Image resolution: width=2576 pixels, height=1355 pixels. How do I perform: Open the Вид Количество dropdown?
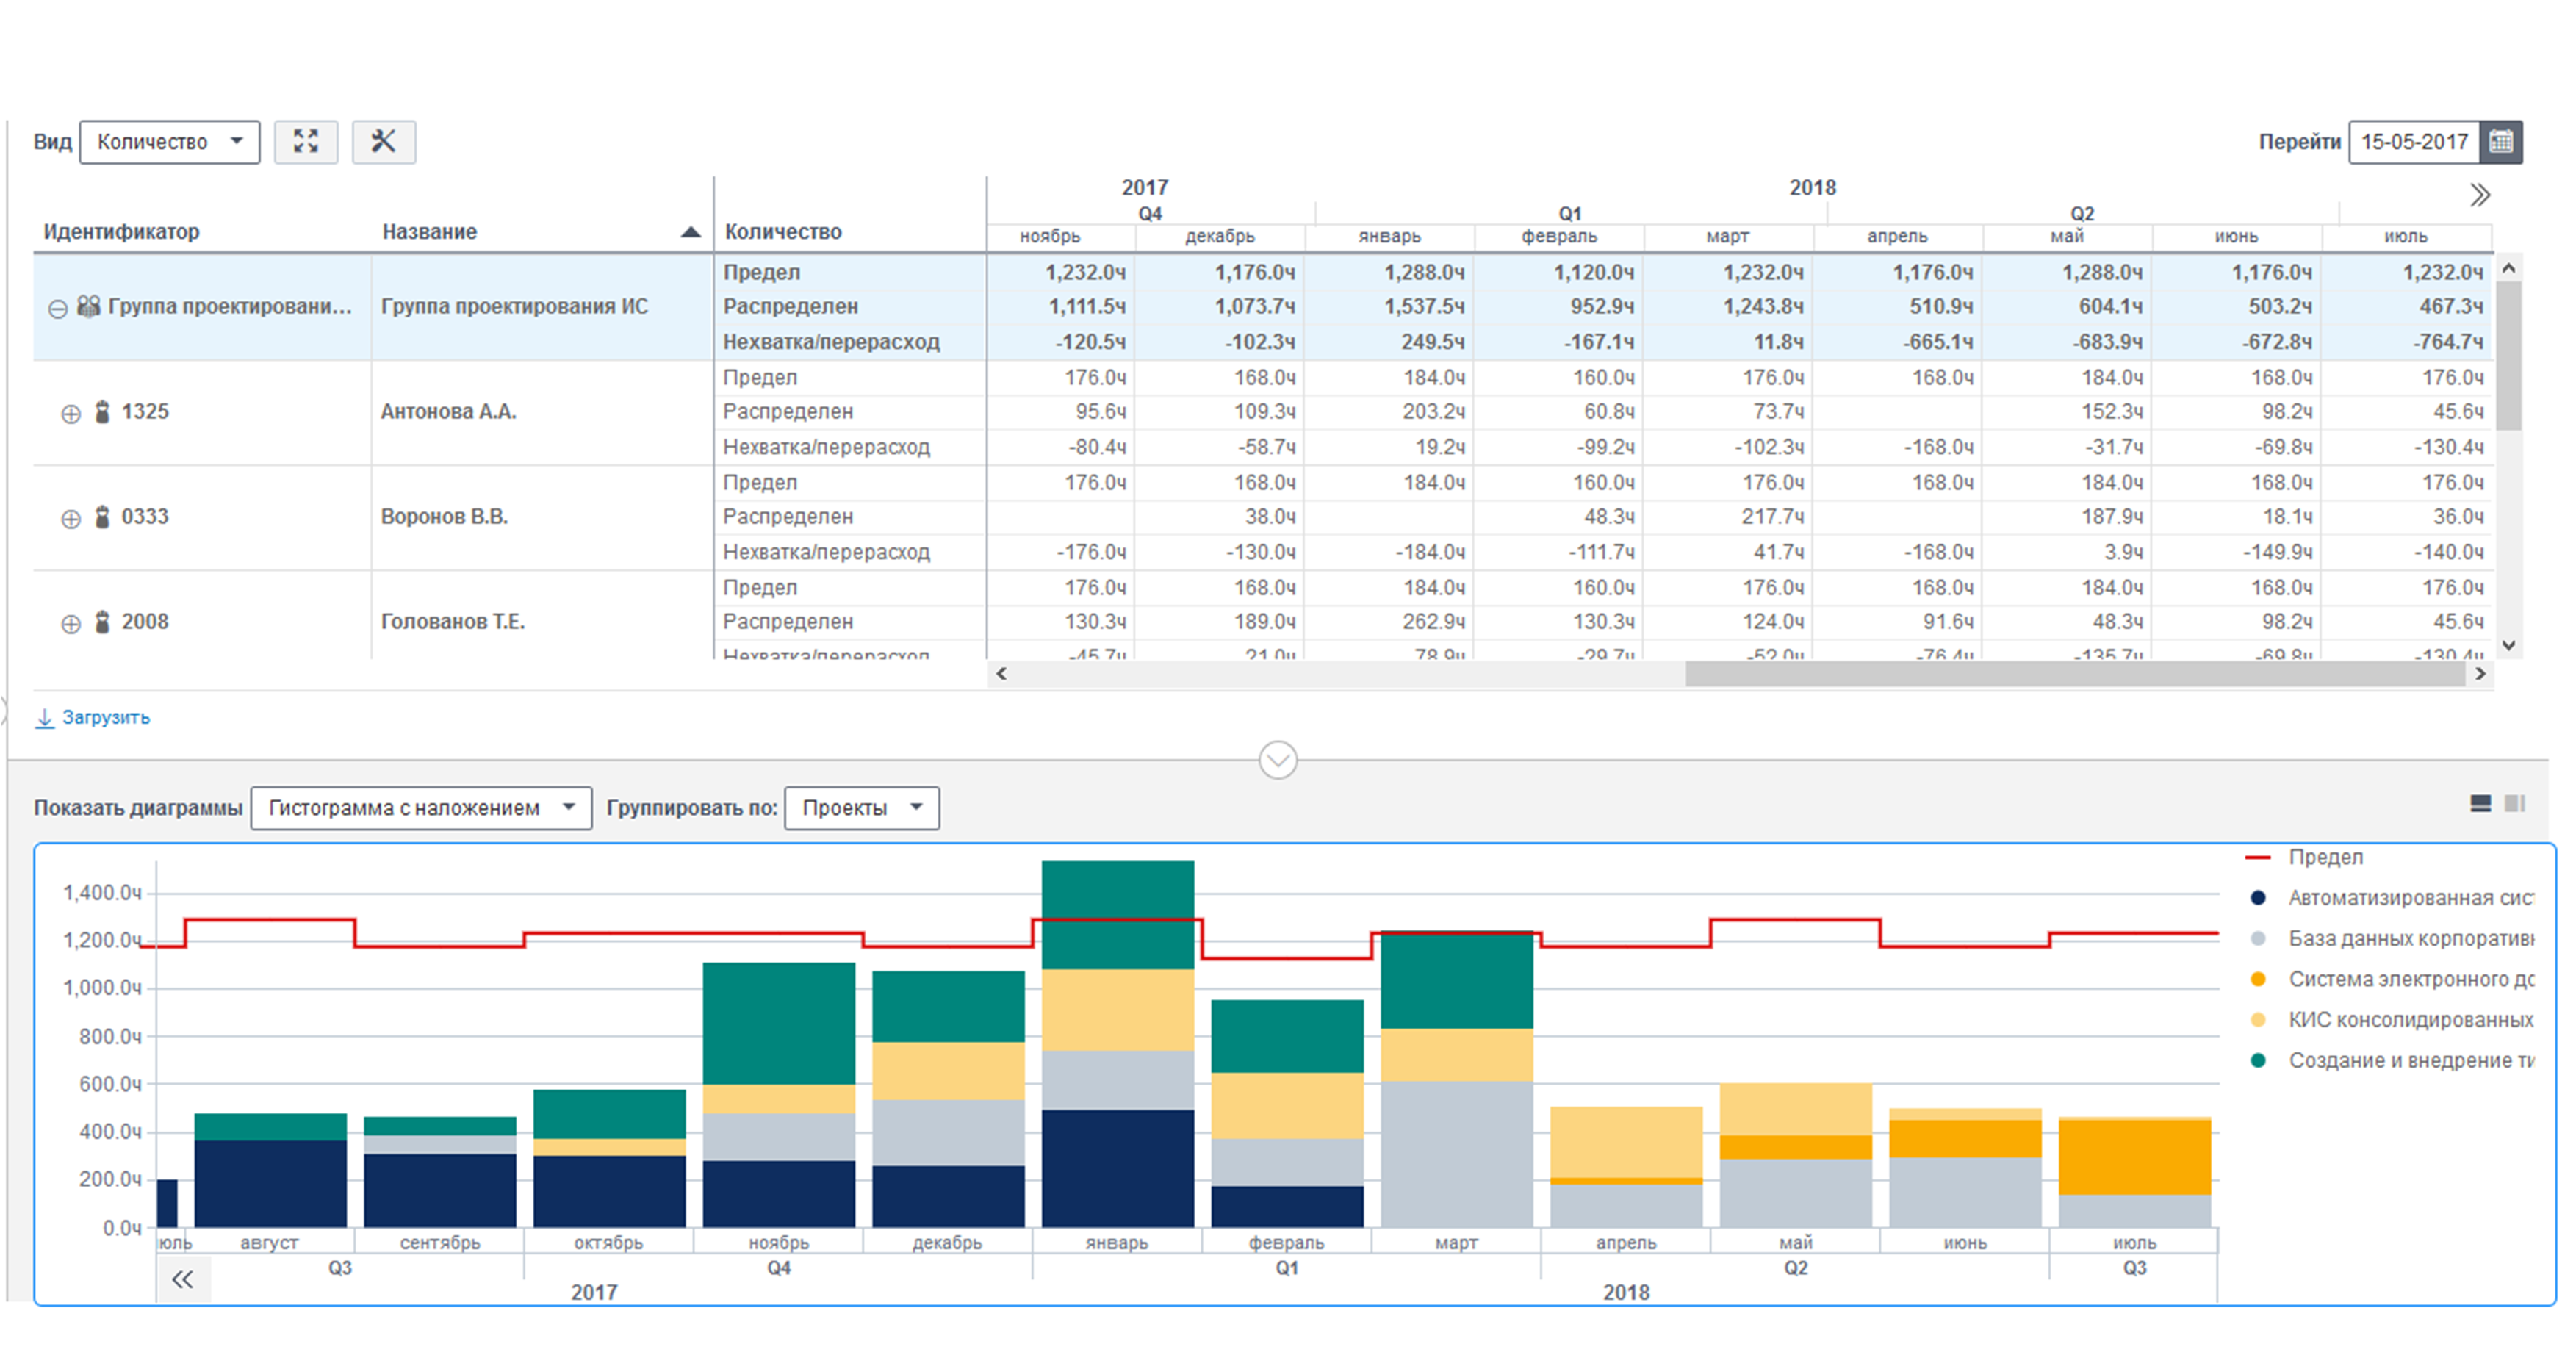coord(169,141)
